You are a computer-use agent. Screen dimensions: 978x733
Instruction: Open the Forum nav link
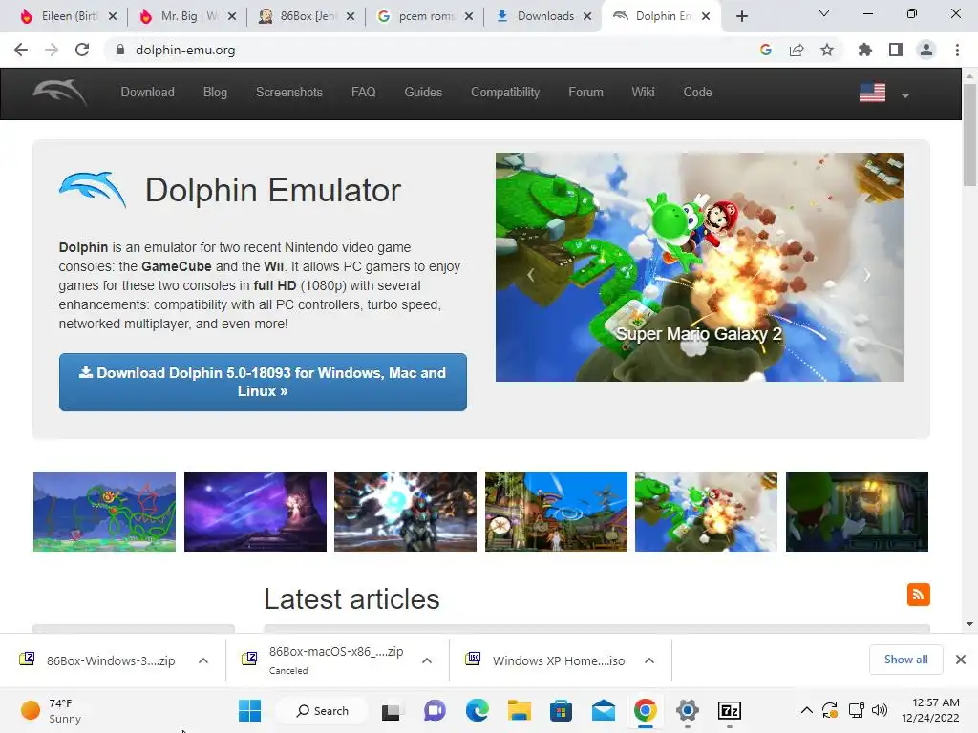coord(585,93)
